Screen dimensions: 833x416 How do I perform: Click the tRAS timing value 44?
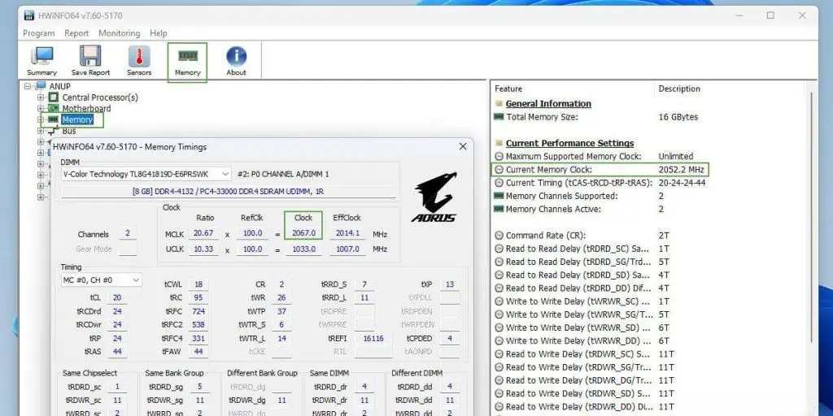pos(117,352)
